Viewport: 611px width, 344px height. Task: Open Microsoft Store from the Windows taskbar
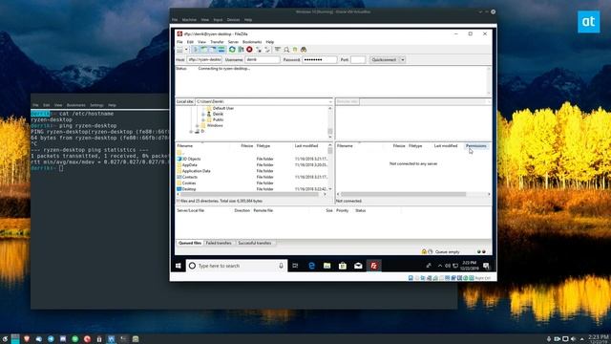point(343,266)
